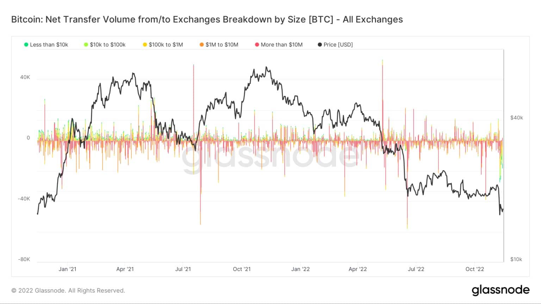
Task: Click the chart title text
Action: [x=207, y=19]
